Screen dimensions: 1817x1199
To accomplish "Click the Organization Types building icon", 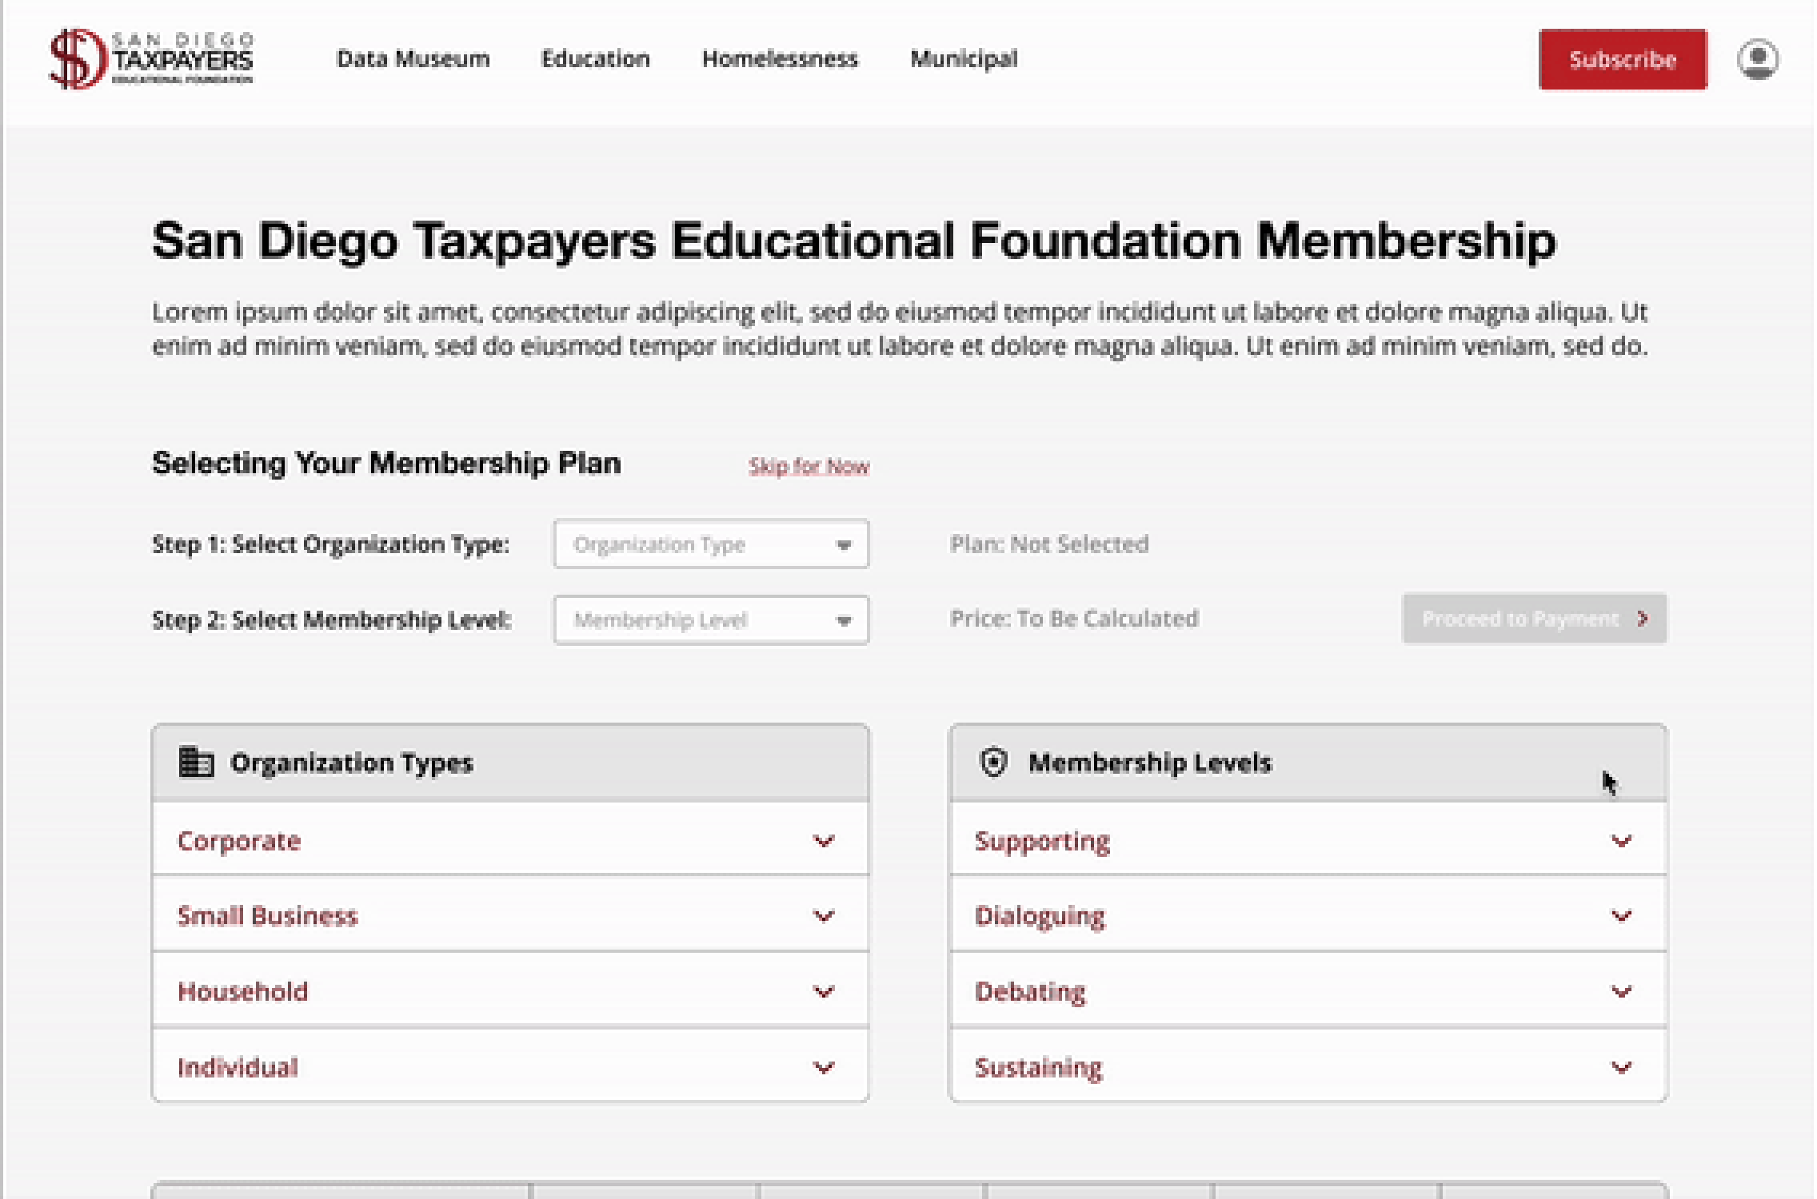I will [196, 762].
